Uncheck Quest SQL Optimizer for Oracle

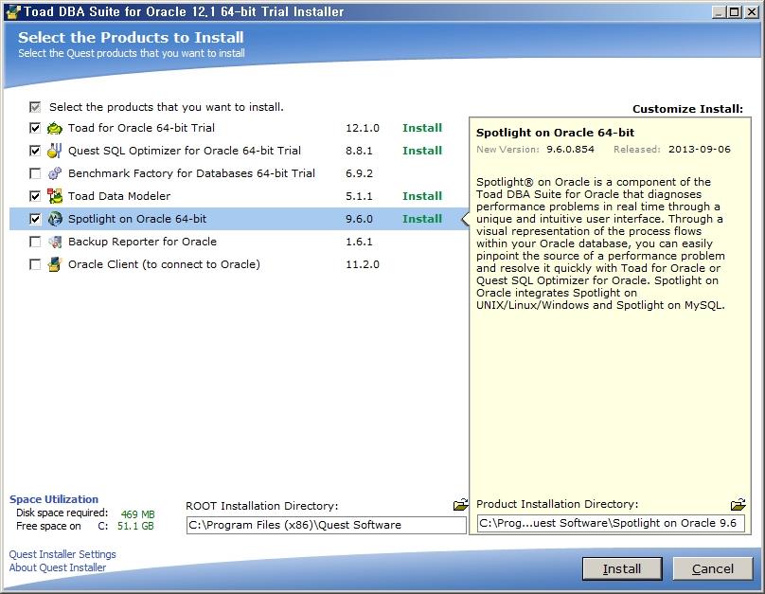coord(35,151)
